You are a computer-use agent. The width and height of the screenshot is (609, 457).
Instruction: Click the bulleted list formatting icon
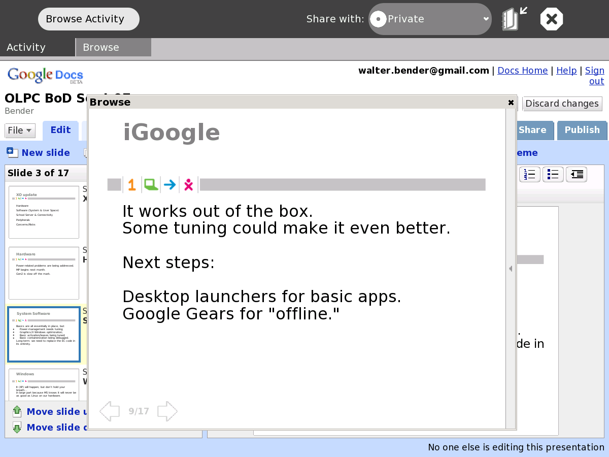pyautogui.click(x=553, y=174)
